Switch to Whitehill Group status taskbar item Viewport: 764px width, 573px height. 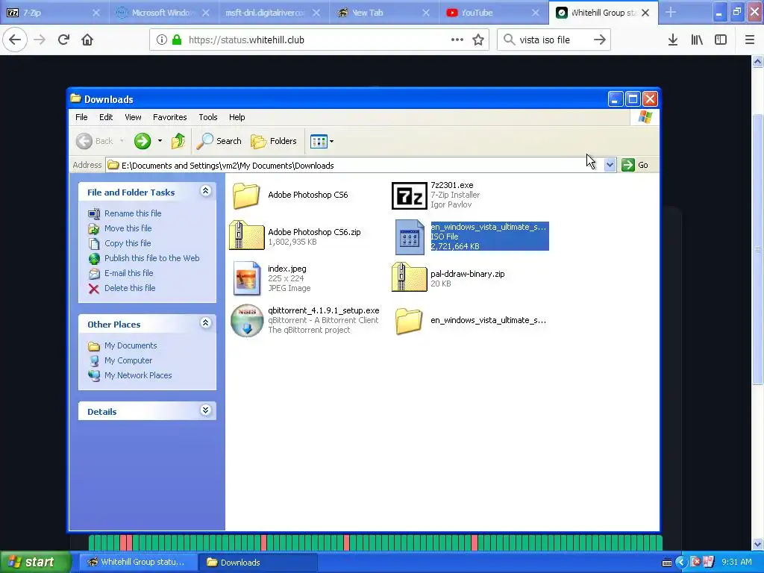point(138,563)
